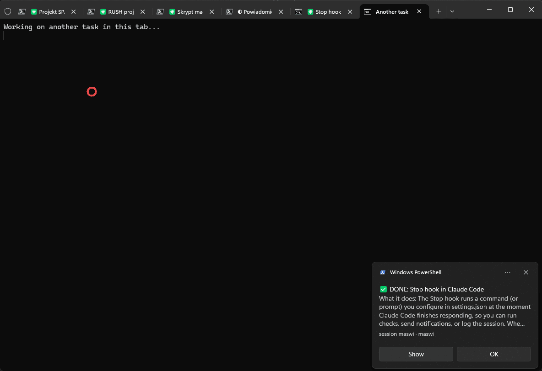Click PowerShell icon on Skrypt ma tab
The width and height of the screenshot is (542, 371).
coord(160,12)
